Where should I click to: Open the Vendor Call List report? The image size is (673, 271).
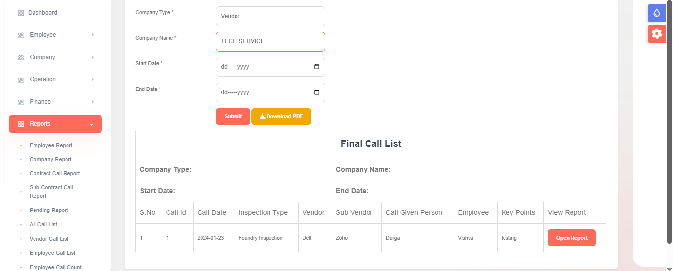pyautogui.click(x=49, y=239)
